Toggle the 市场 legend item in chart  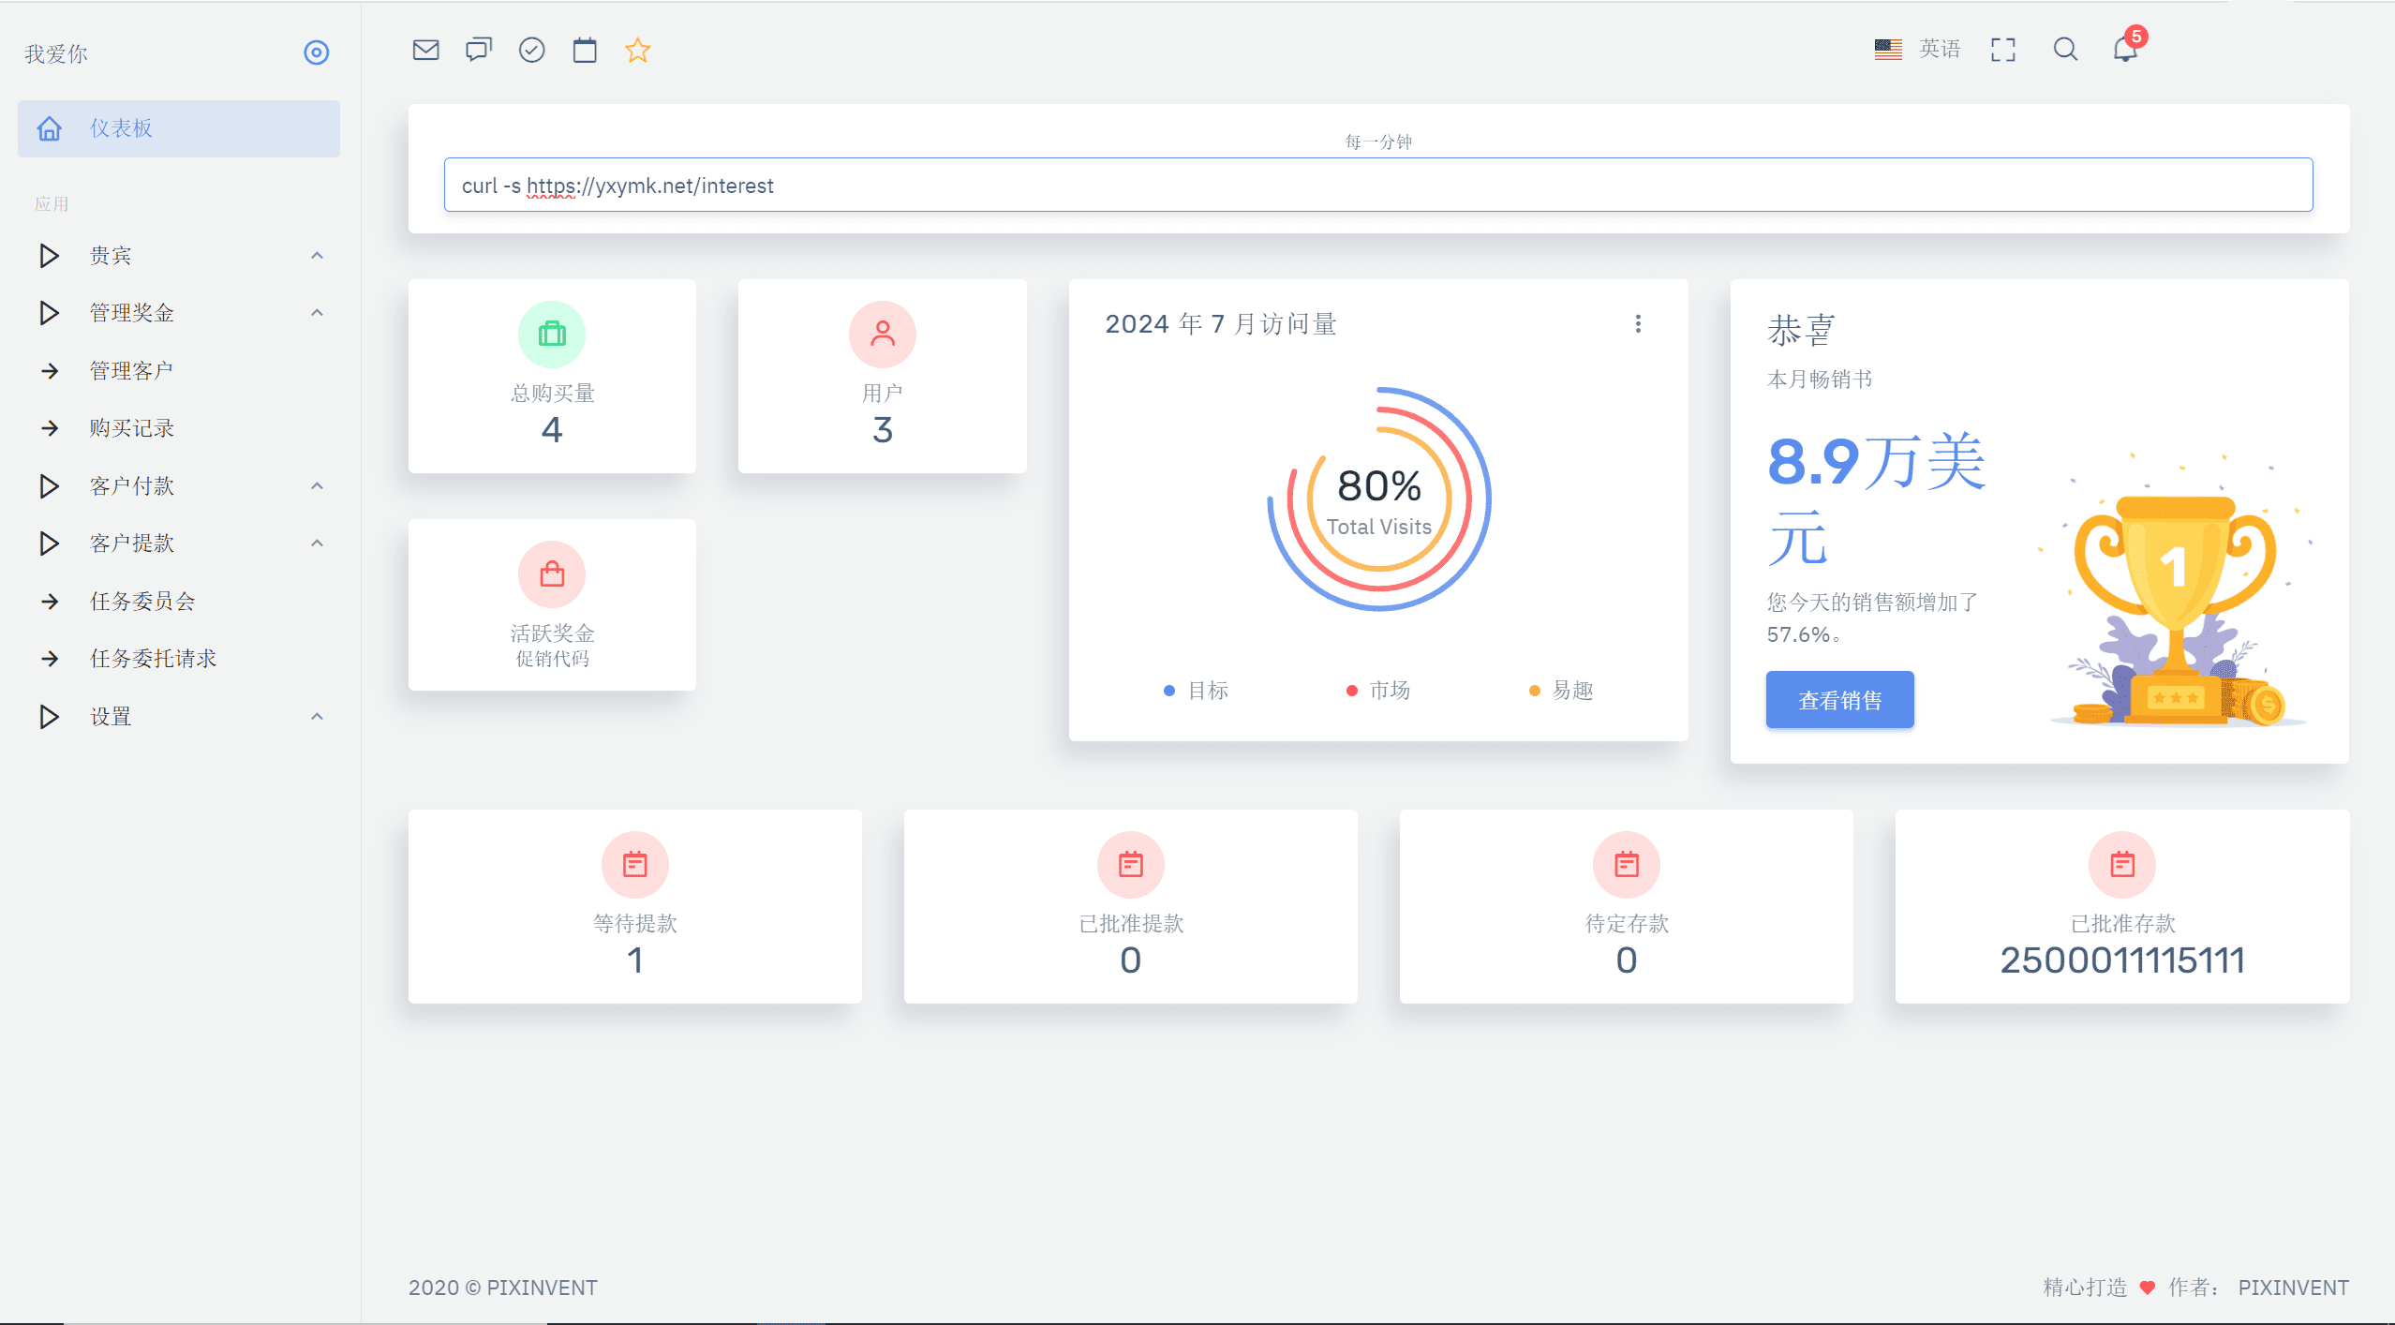pos(1378,691)
